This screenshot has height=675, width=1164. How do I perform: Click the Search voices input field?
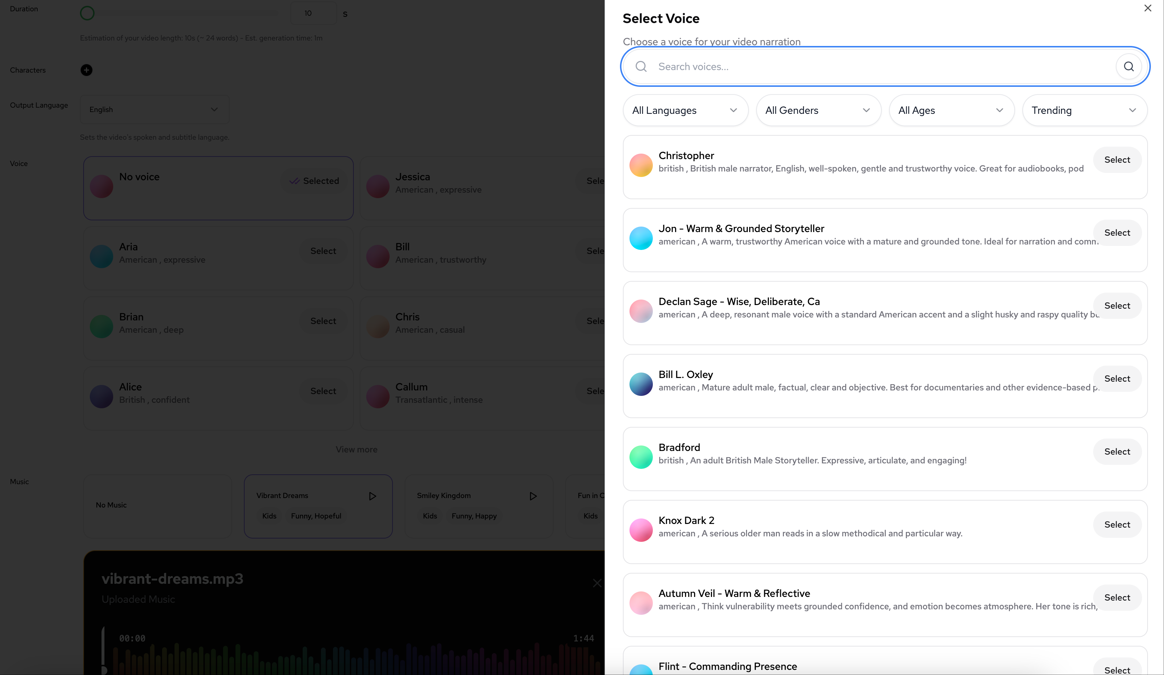click(x=878, y=66)
